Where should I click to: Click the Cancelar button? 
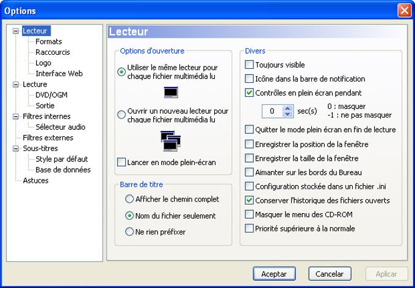330,274
